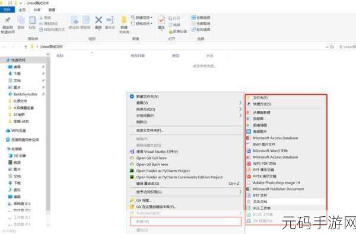The image size is (356, 234).
Task: Select BMP image file in submenu
Action: coord(264,144)
